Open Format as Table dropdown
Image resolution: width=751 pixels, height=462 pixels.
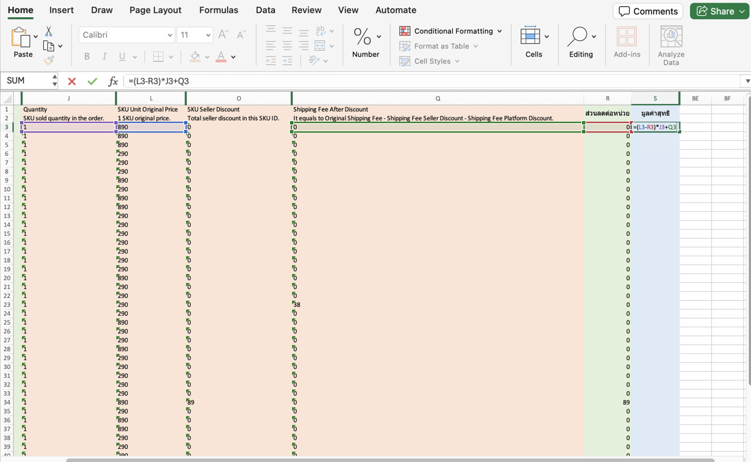pos(438,46)
